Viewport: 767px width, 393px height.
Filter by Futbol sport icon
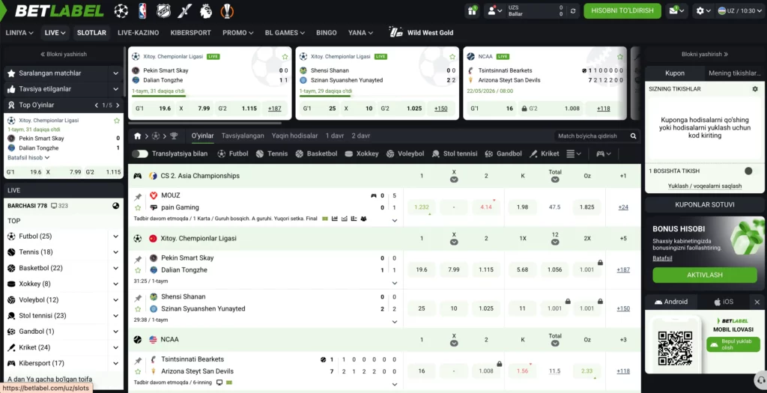coord(222,153)
